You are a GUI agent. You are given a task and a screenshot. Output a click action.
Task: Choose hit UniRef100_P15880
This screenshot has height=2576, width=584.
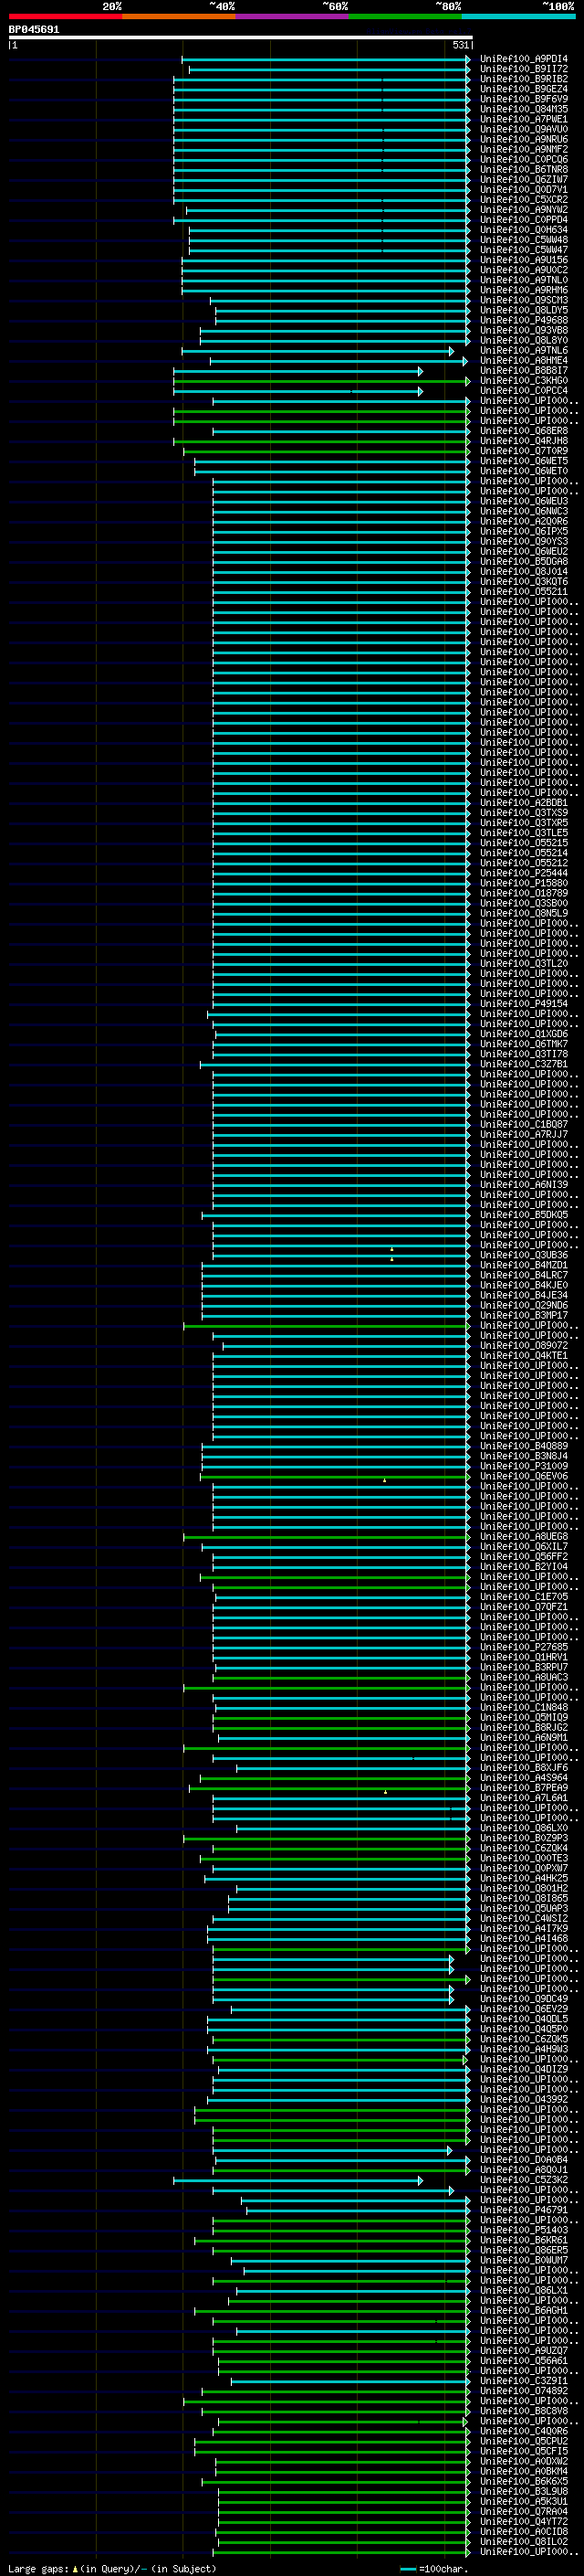pyautogui.click(x=523, y=883)
